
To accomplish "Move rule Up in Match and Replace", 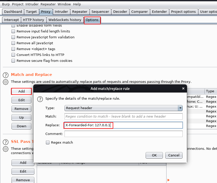I will [x=21, y=118].
